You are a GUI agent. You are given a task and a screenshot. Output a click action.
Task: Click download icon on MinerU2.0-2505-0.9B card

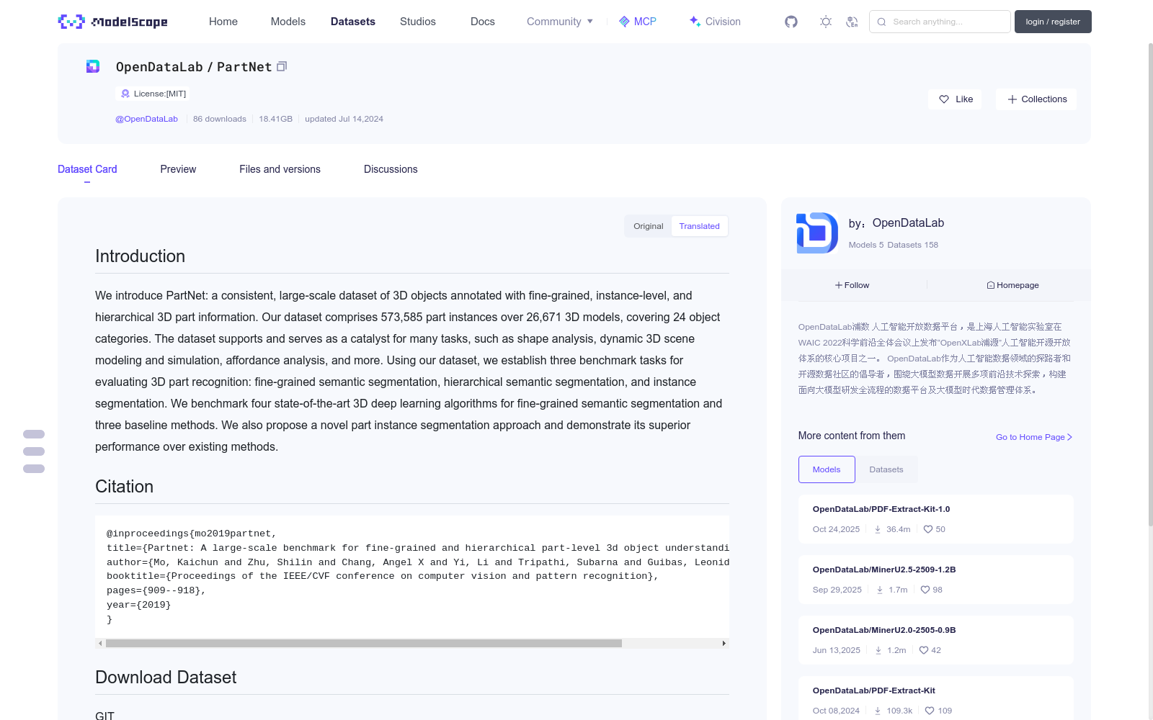(x=878, y=650)
